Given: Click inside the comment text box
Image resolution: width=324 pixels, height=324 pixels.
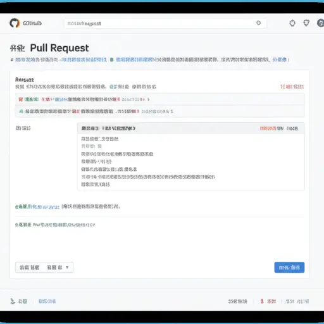Looking at the screenshot, I should pyautogui.click(x=190, y=162).
